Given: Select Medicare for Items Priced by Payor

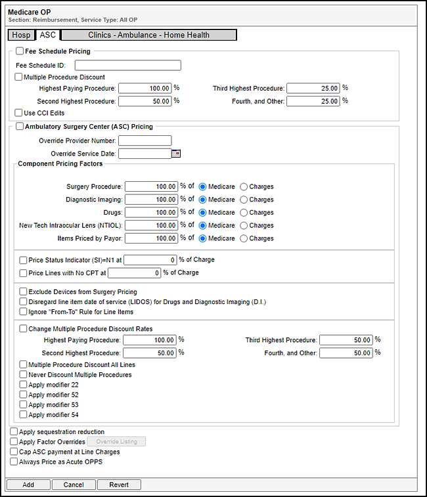Looking at the screenshot, I should point(202,238).
